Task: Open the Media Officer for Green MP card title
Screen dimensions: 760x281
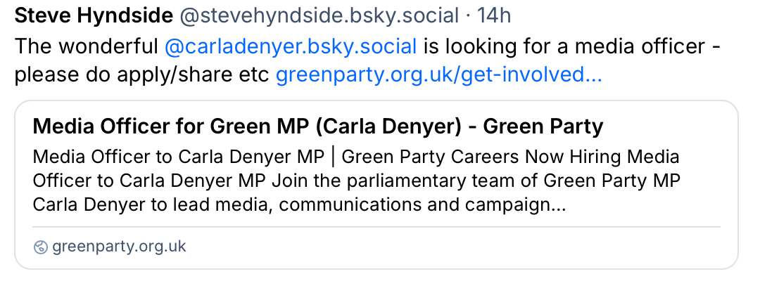Action: pos(318,127)
